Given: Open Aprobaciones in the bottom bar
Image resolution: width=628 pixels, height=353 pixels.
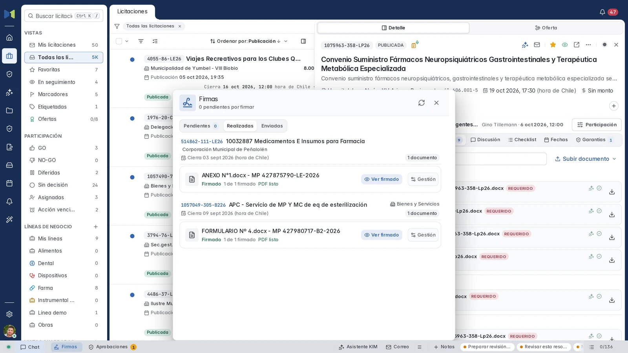Looking at the screenshot, I should (x=112, y=347).
